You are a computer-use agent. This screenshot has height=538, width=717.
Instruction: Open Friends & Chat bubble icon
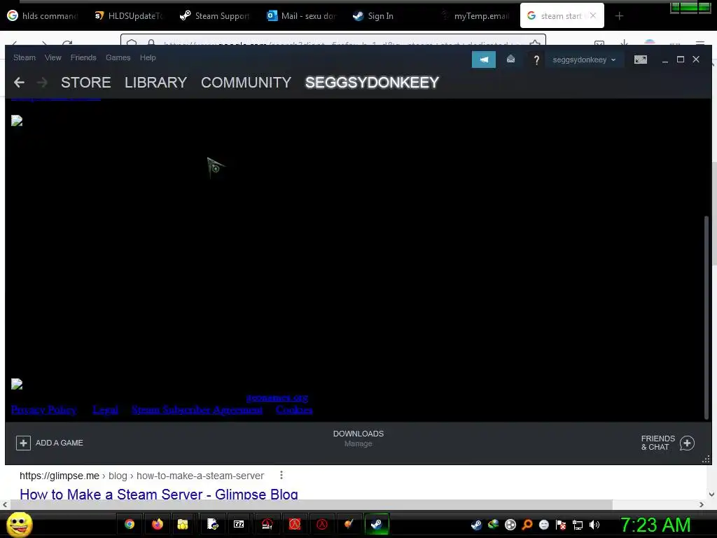coord(687,443)
